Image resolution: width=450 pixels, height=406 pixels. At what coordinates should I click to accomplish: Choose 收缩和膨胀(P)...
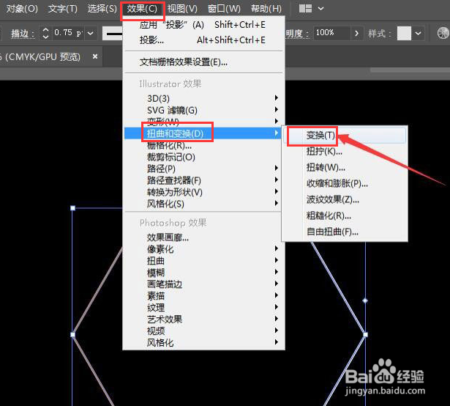(345, 183)
